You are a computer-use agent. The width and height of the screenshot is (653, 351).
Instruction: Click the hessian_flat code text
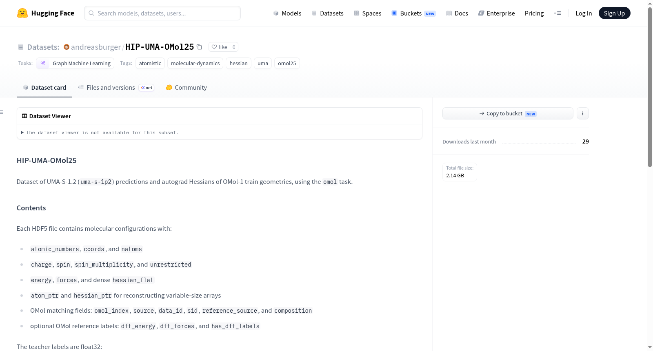click(x=133, y=280)
